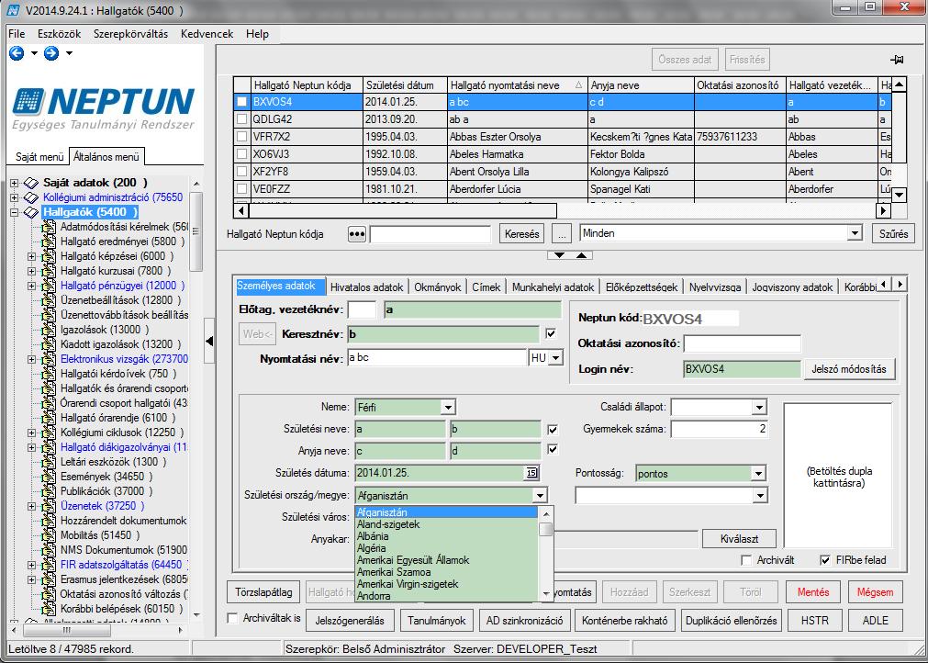Toggle the checkbox beside Anyja neve
Viewport: 928px width, 663px height.
pyautogui.click(x=553, y=450)
